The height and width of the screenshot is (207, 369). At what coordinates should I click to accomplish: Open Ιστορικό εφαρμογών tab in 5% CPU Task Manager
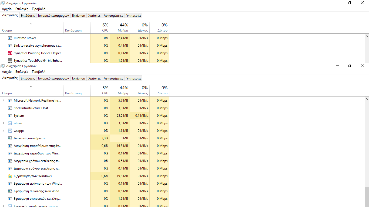coord(53,78)
